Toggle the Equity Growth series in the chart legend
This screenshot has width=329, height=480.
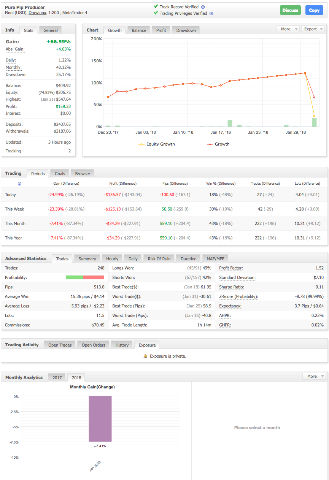[x=157, y=144]
